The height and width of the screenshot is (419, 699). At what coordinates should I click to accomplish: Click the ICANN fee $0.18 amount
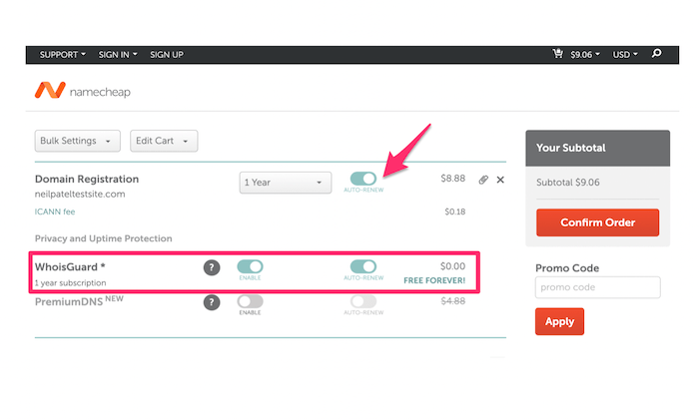coord(454,211)
